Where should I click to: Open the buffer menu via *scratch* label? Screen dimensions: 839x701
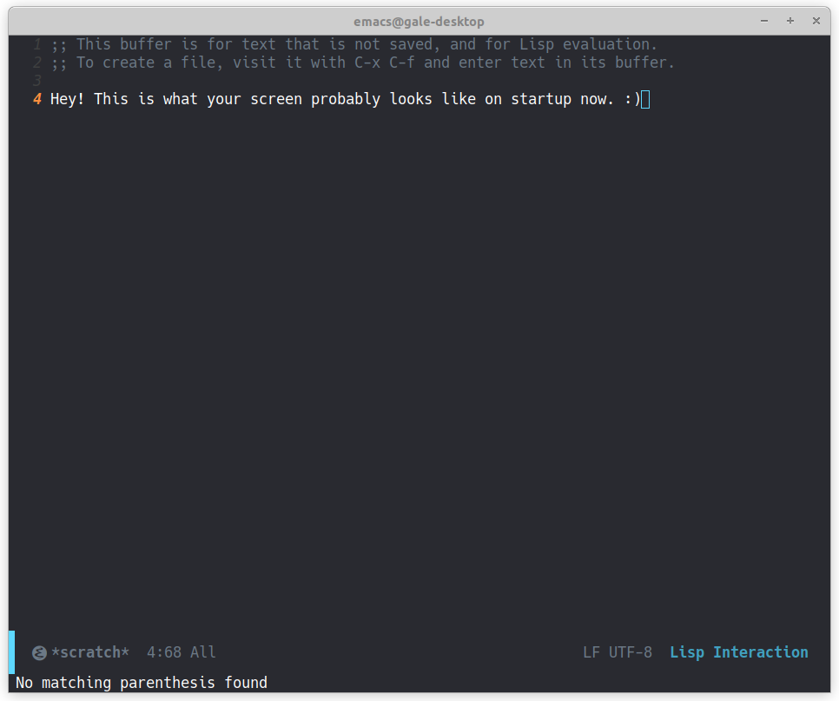91,652
